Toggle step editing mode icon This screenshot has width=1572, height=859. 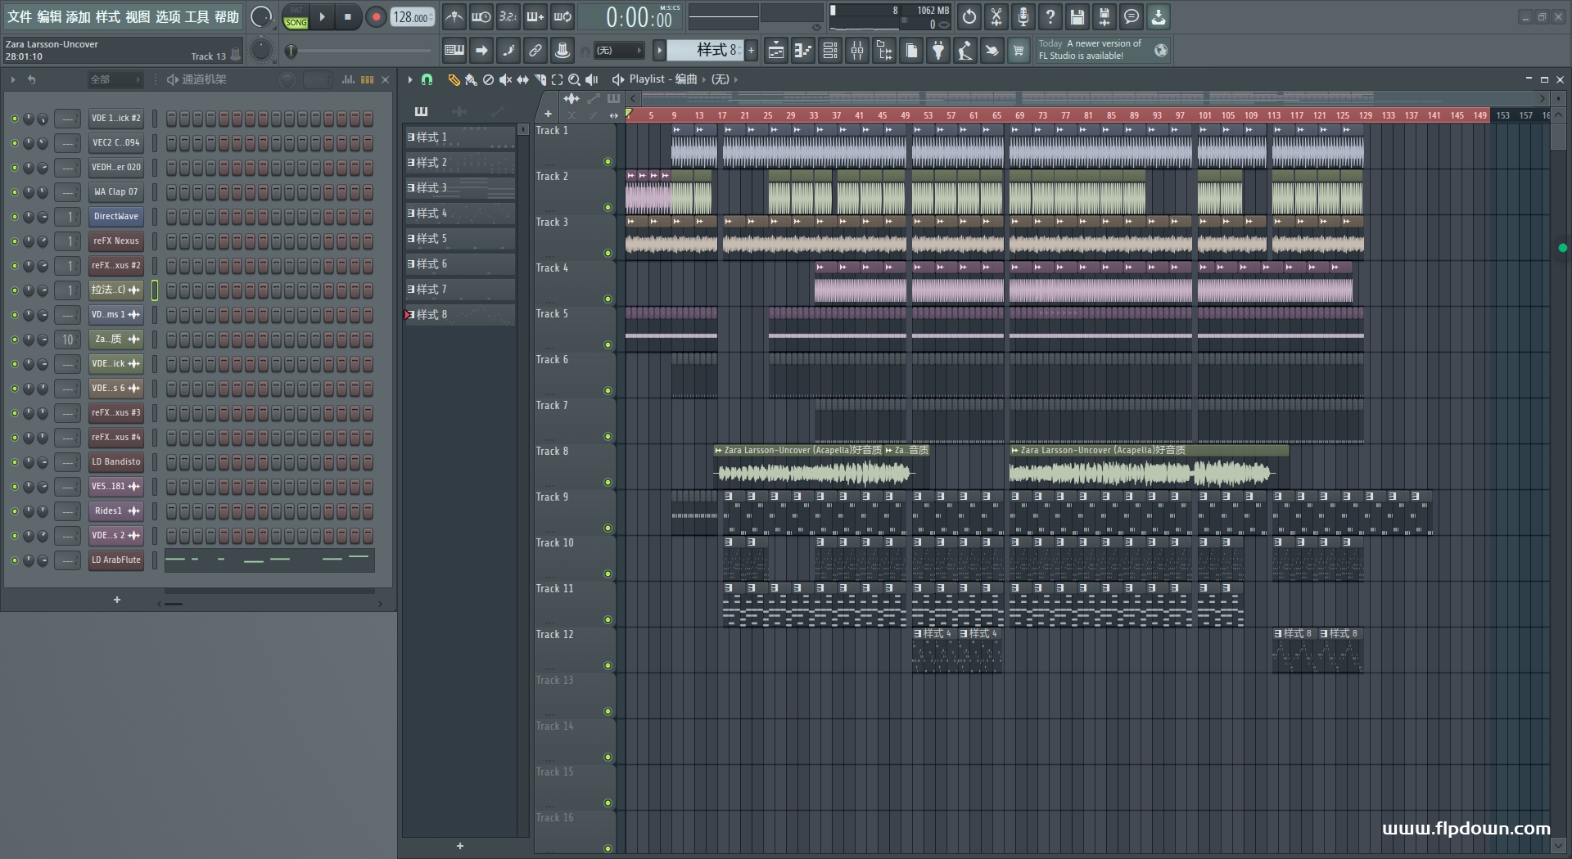click(508, 51)
